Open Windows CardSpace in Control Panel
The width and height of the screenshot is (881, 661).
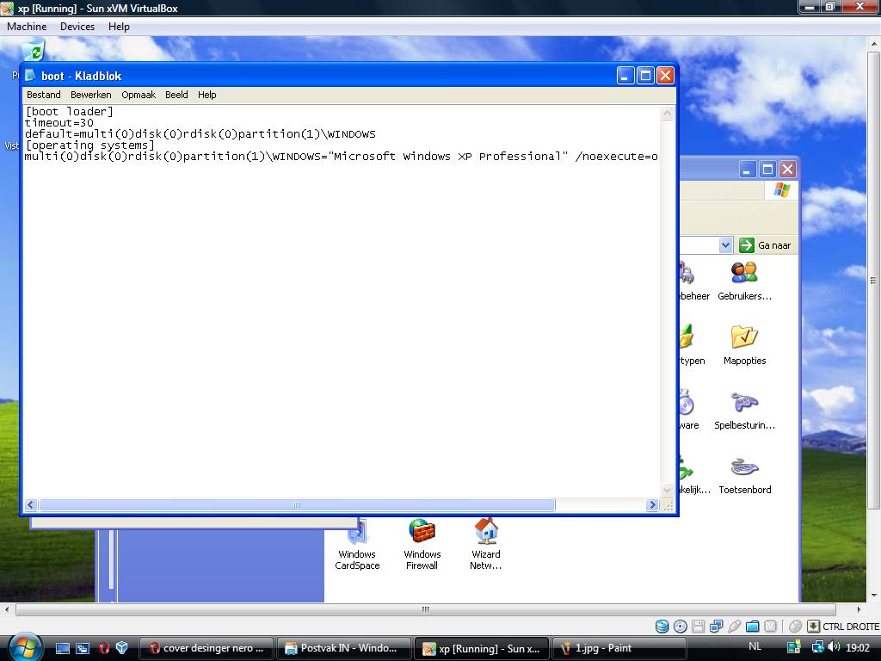point(357,544)
